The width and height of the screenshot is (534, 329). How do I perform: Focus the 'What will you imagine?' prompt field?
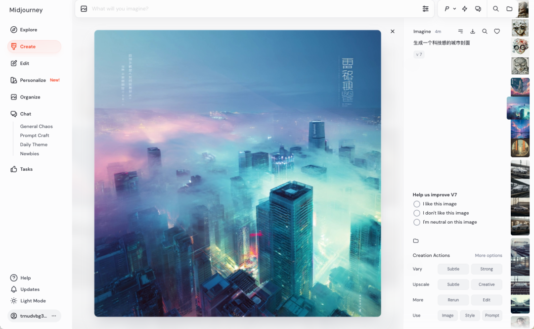pyautogui.click(x=256, y=9)
